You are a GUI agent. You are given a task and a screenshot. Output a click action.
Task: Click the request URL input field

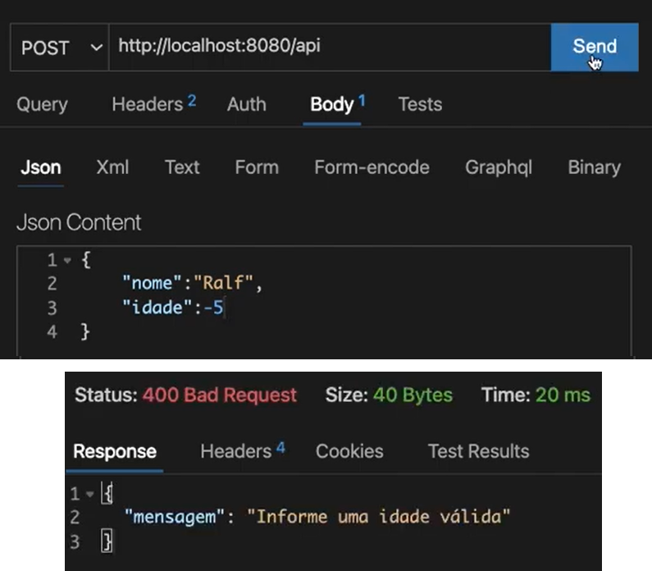tap(328, 47)
